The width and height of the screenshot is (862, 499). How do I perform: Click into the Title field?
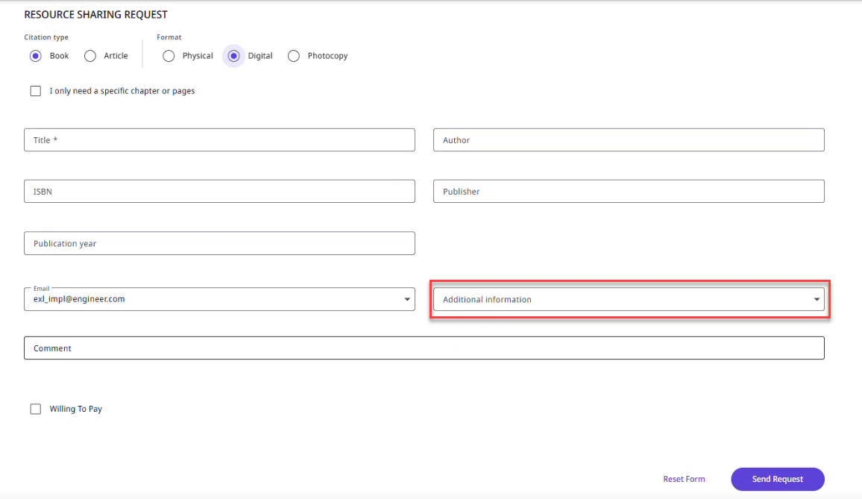[x=219, y=140]
